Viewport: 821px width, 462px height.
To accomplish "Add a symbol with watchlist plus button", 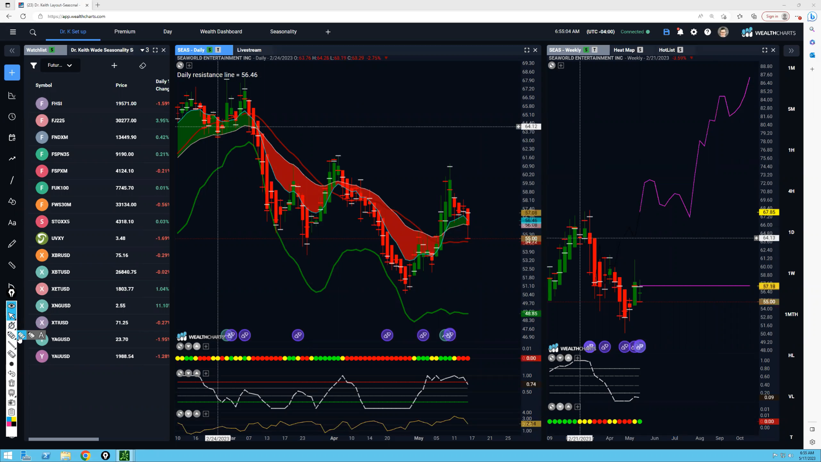I will pyautogui.click(x=114, y=65).
